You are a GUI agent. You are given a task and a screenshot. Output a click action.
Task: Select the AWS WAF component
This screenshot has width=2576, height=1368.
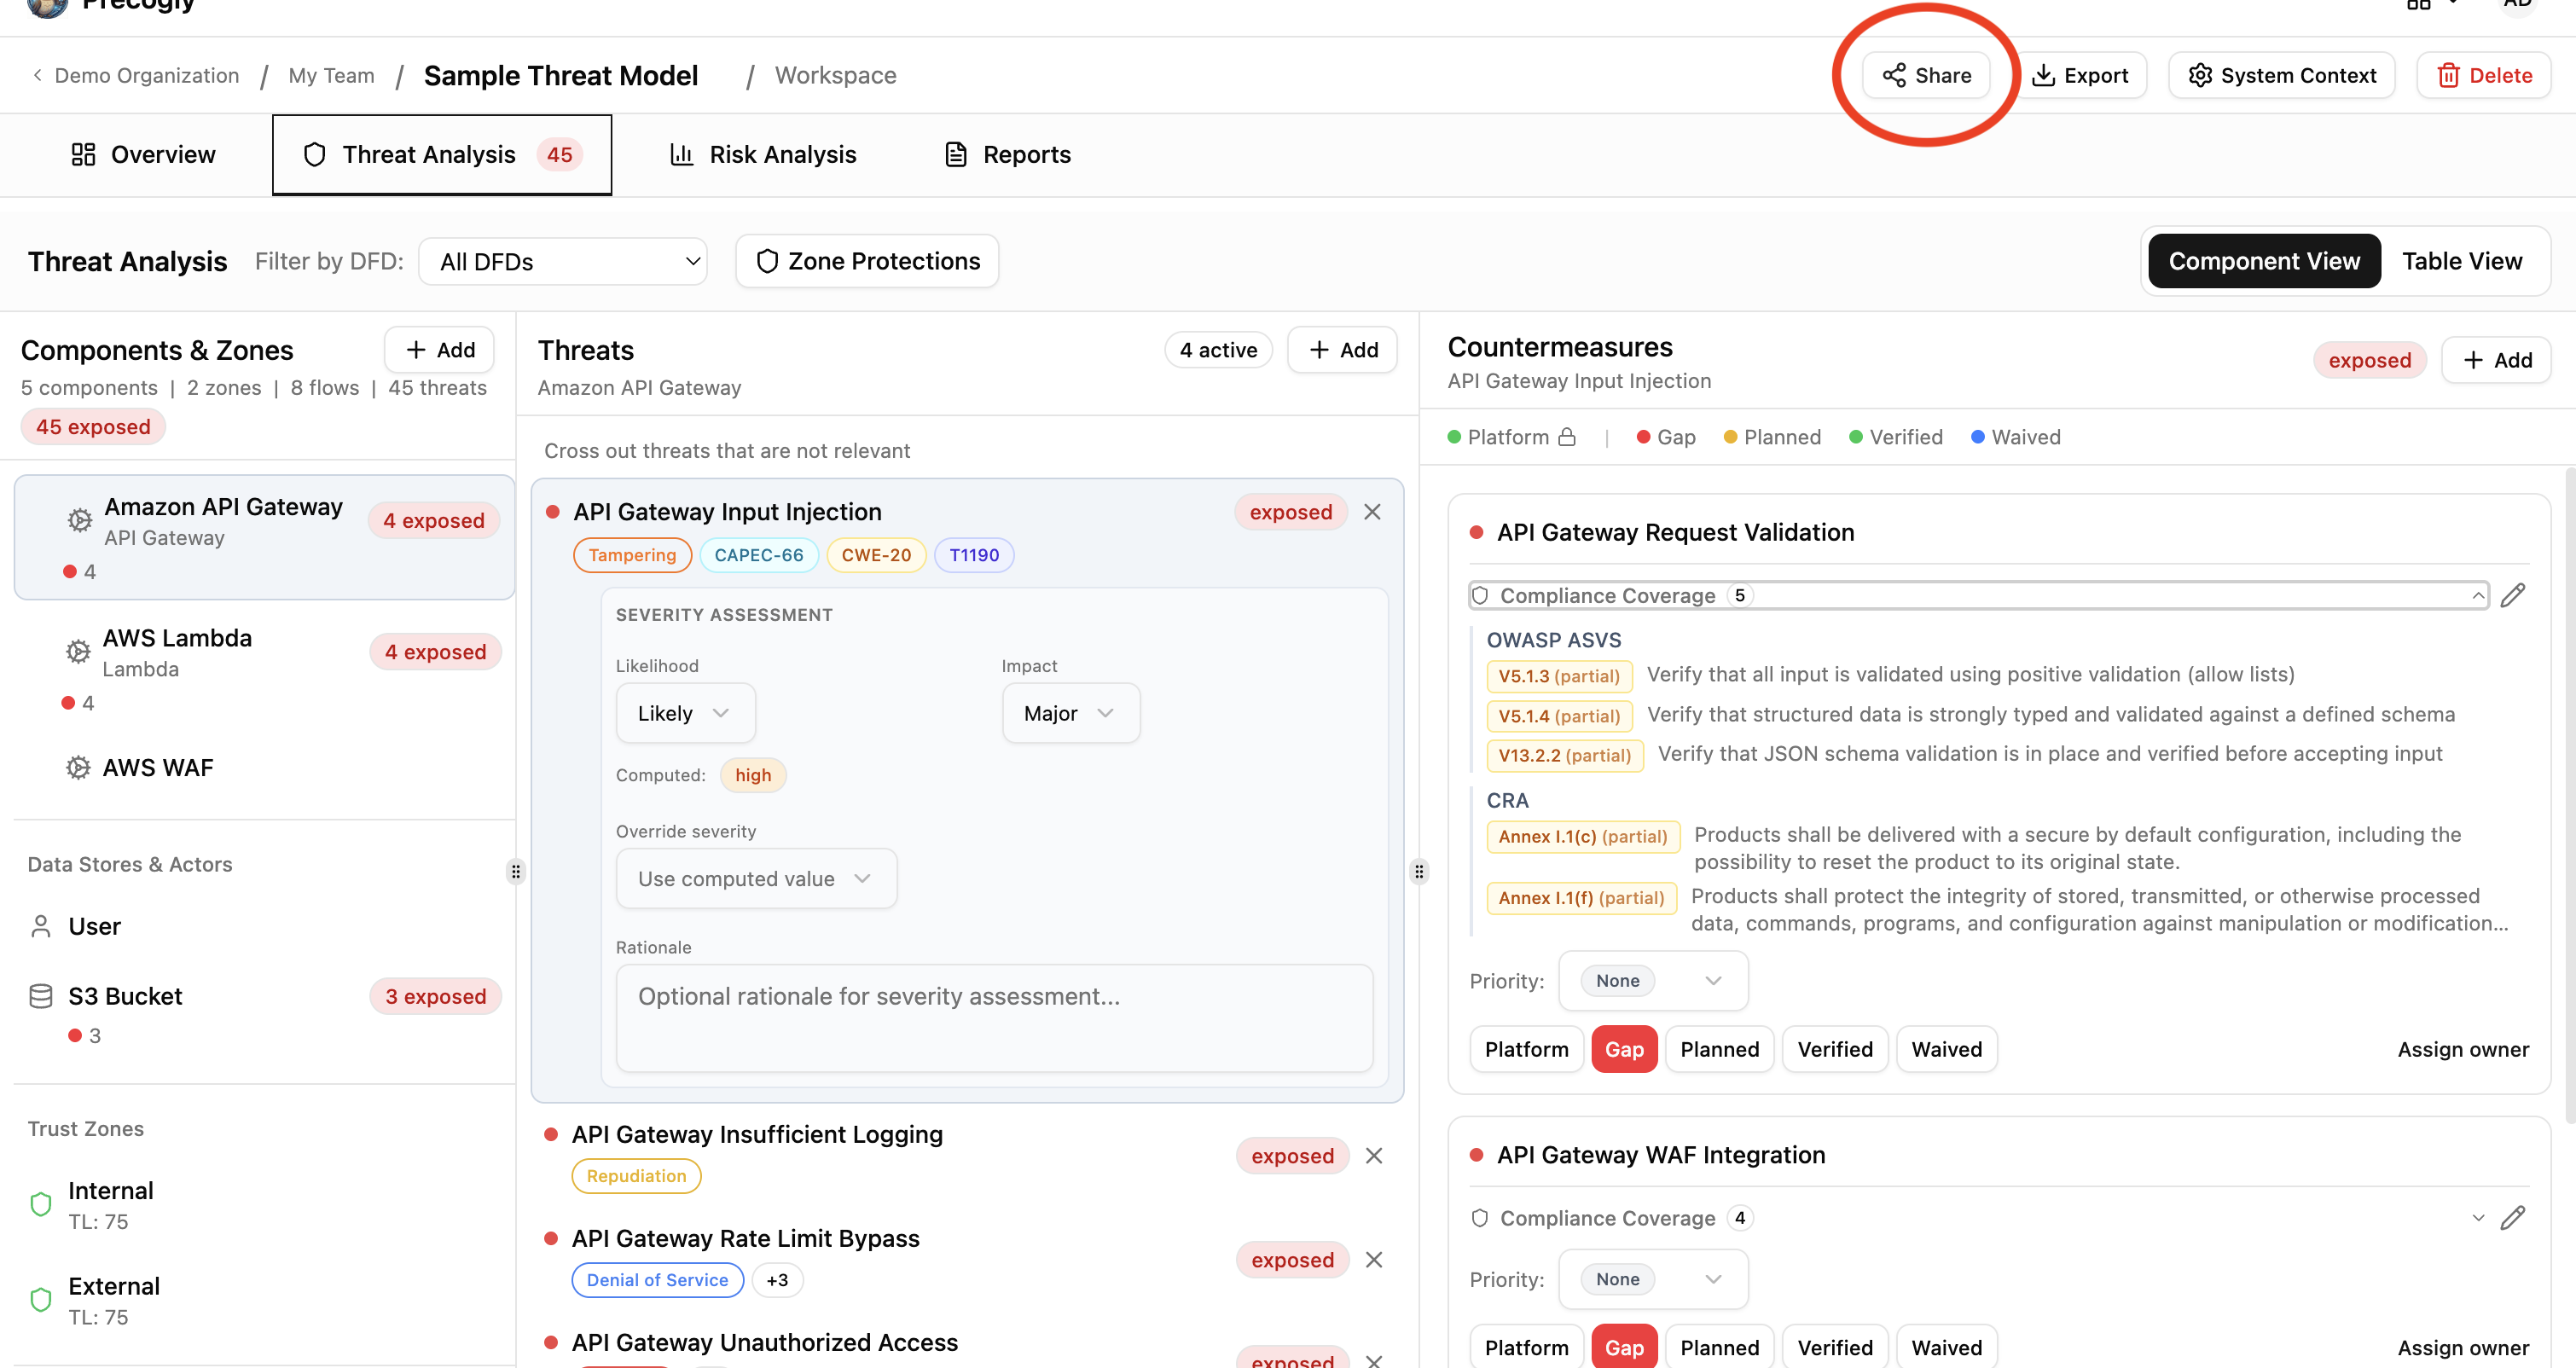(264, 767)
